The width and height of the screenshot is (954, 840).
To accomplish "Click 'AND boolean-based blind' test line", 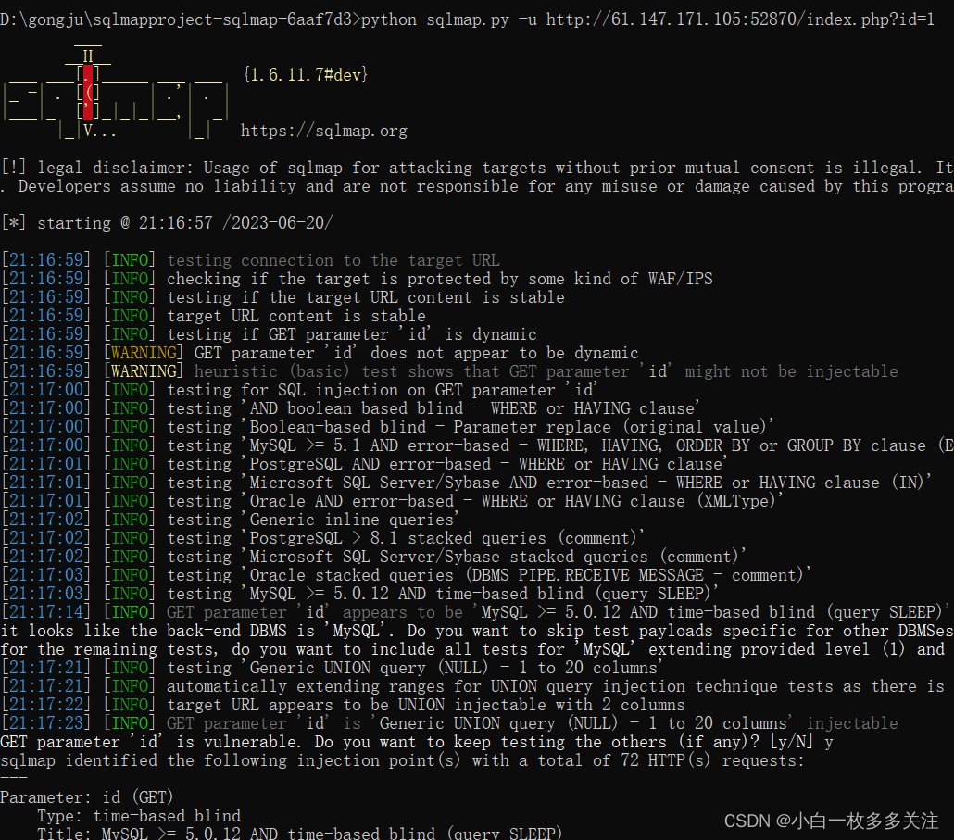I will [350, 408].
